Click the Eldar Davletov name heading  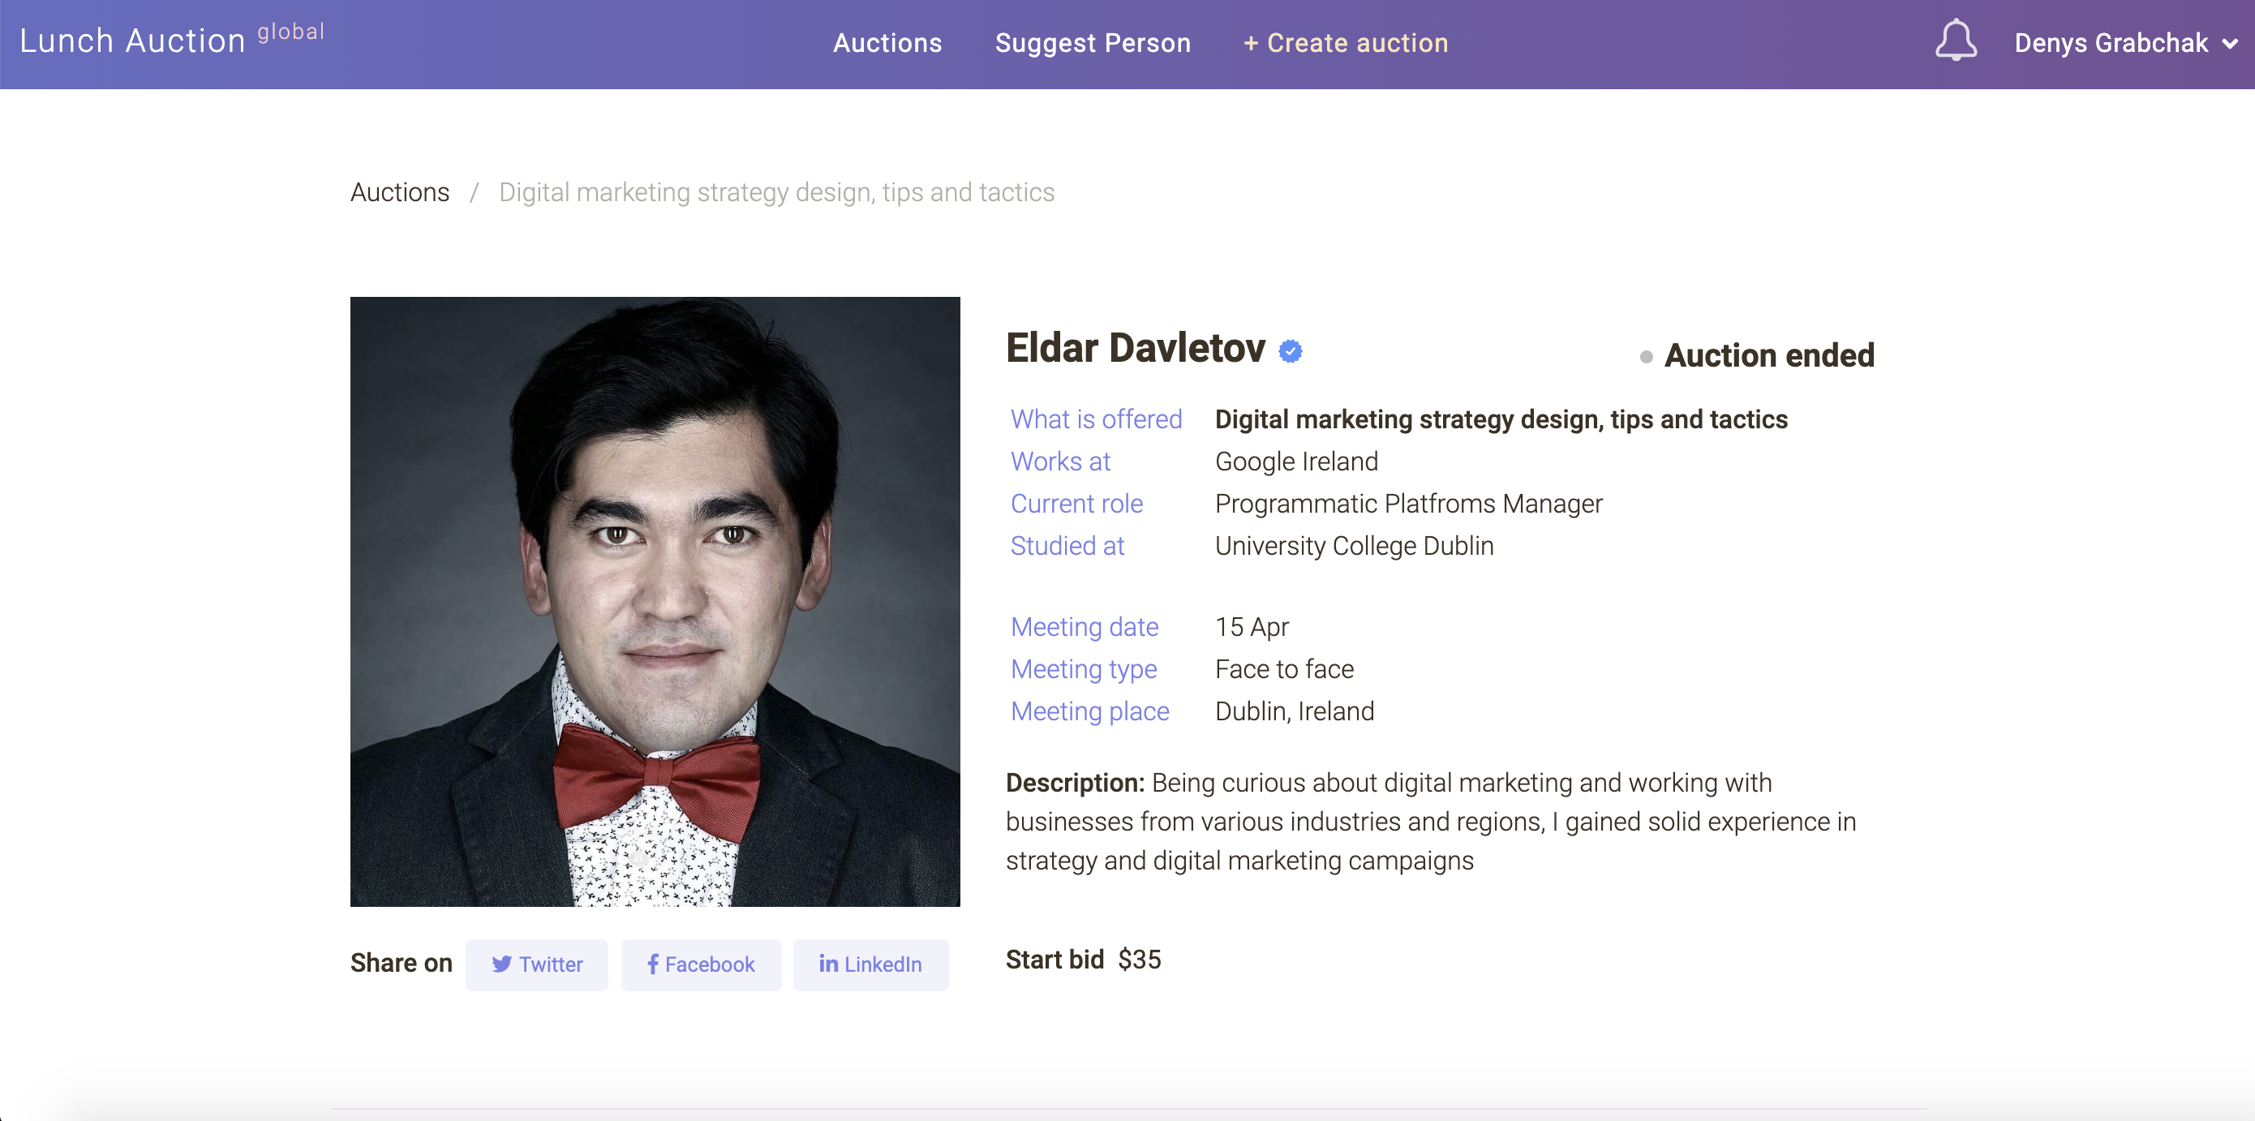[1135, 348]
